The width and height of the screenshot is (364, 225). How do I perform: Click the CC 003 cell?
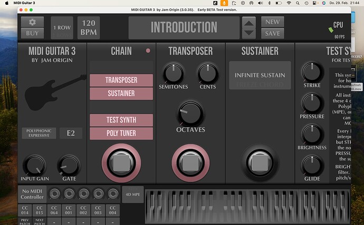coord(98,210)
